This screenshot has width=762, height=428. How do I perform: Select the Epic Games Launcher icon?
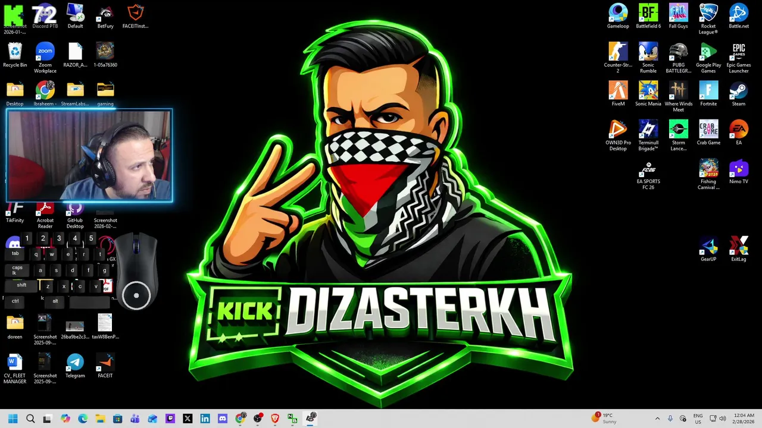pyautogui.click(x=739, y=58)
